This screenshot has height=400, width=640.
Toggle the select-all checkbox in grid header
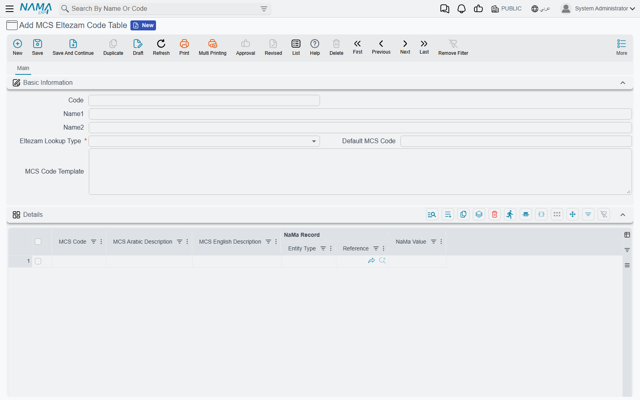(x=38, y=242)
